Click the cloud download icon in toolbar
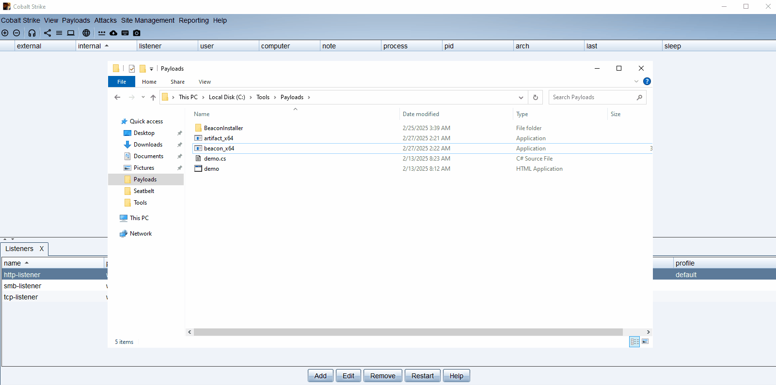 [113, 33]
